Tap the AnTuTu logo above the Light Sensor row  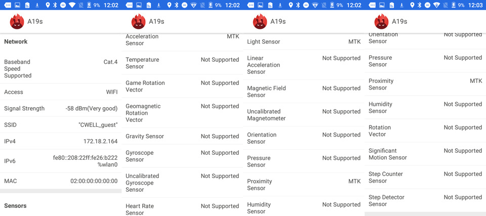tap(260, 22)
